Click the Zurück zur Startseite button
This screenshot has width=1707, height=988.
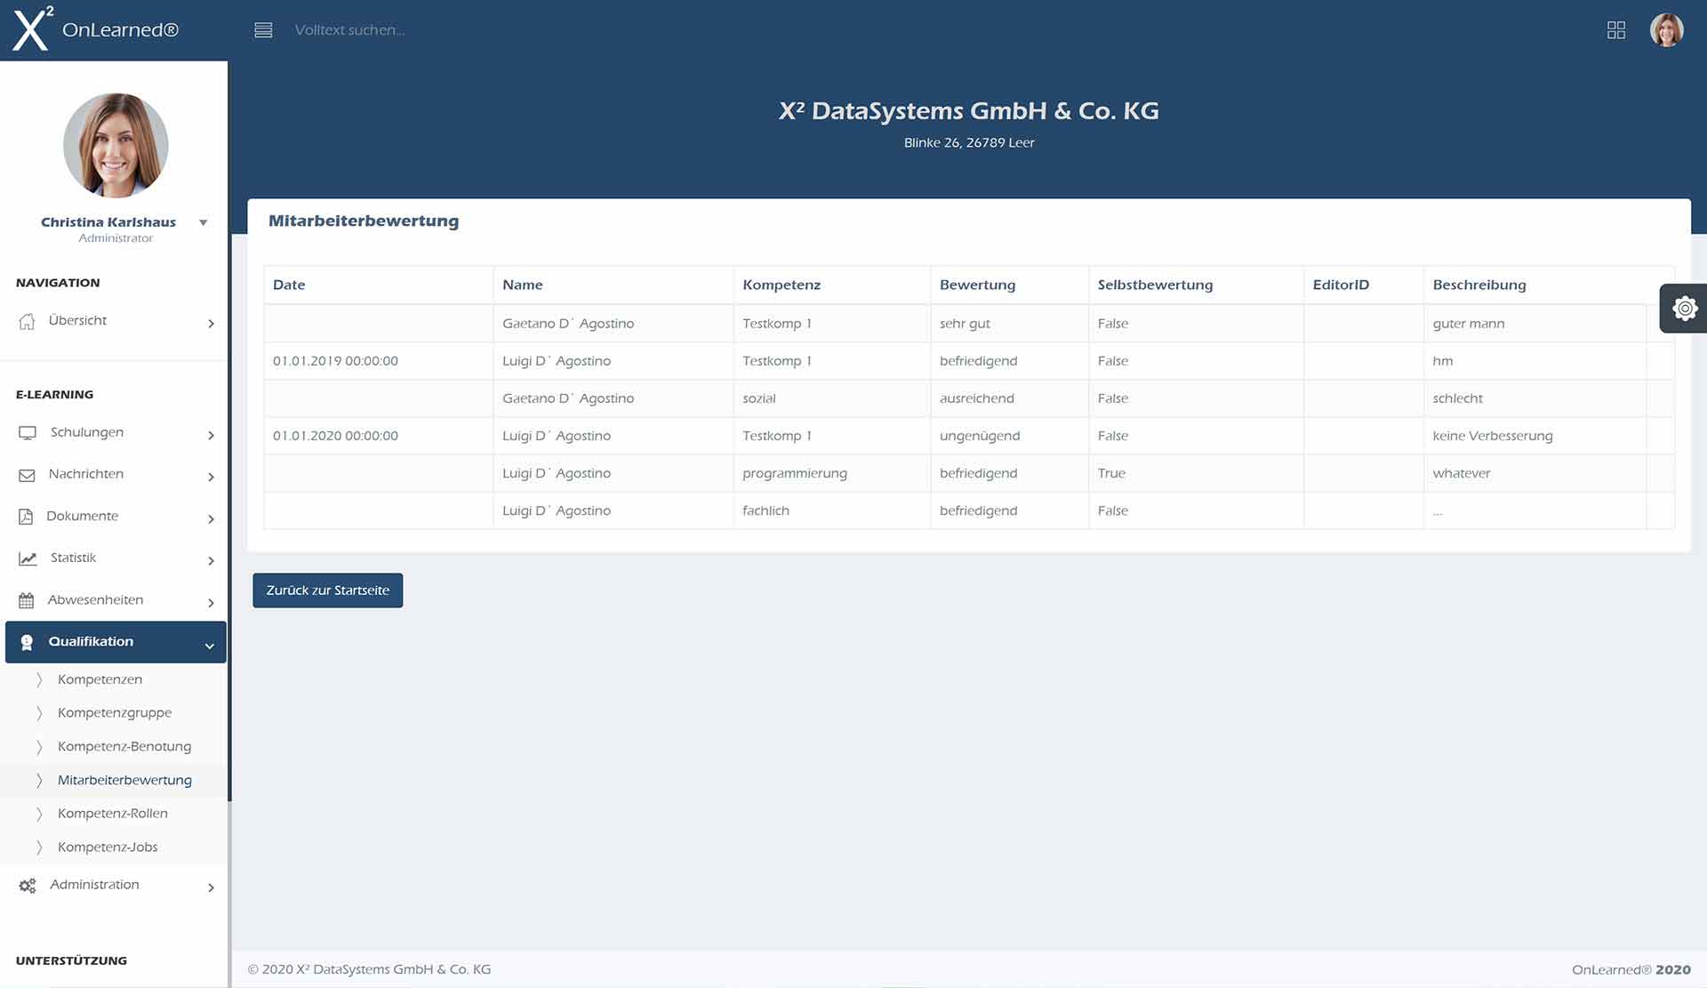(x=327, y=590)
